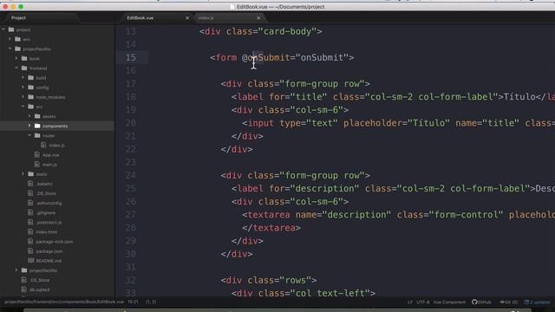Viewport: 555px width, 312px height.
Task: Open the UTF-8 encoding selector
Action: 423,302
